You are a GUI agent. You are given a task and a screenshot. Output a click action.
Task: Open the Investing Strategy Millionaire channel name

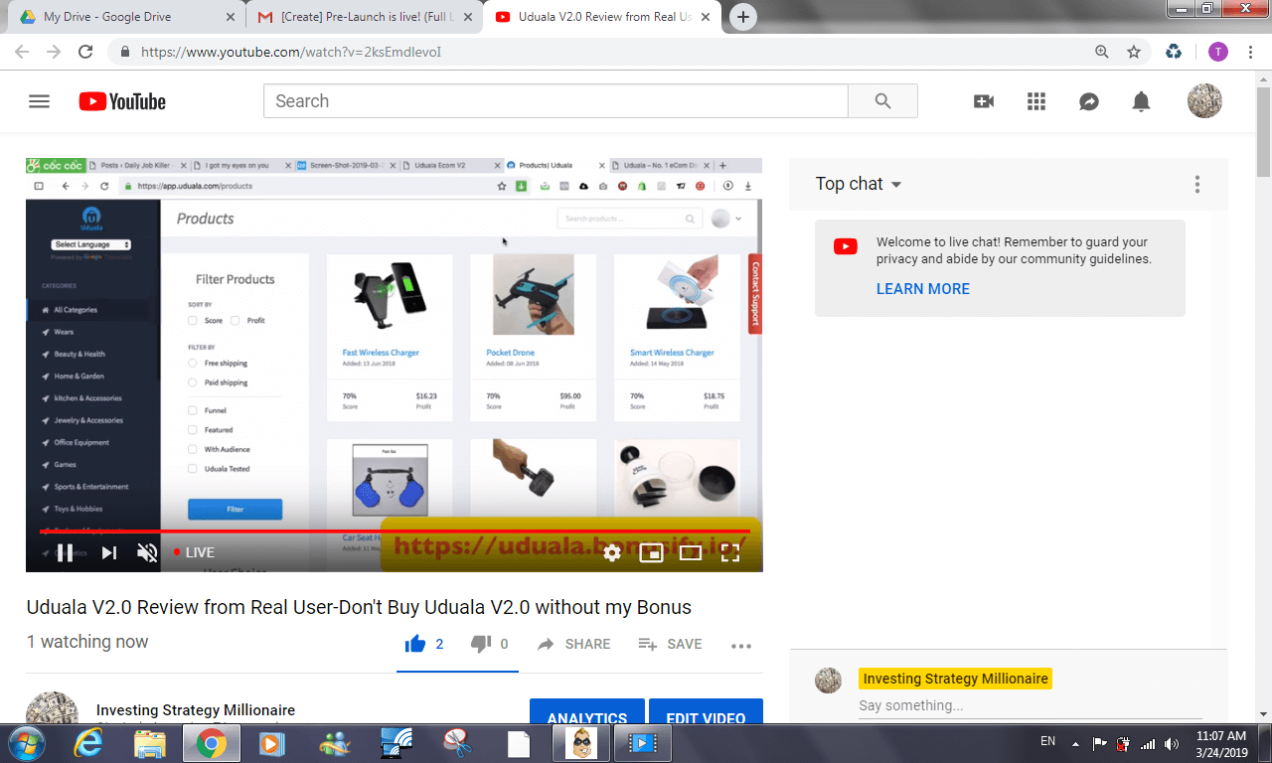[x=196, y=710]
